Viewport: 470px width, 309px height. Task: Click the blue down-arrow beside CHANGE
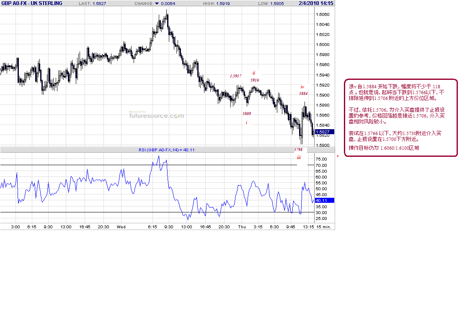157,4
